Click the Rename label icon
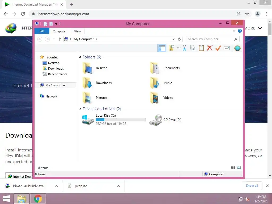 point(227,48)
